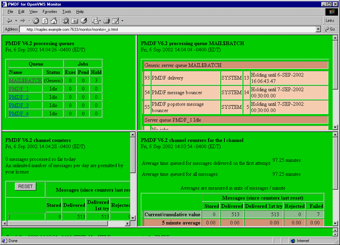Open the Back button history dropdown arrow
340x245 pixels.
click(x=16, y=21)
